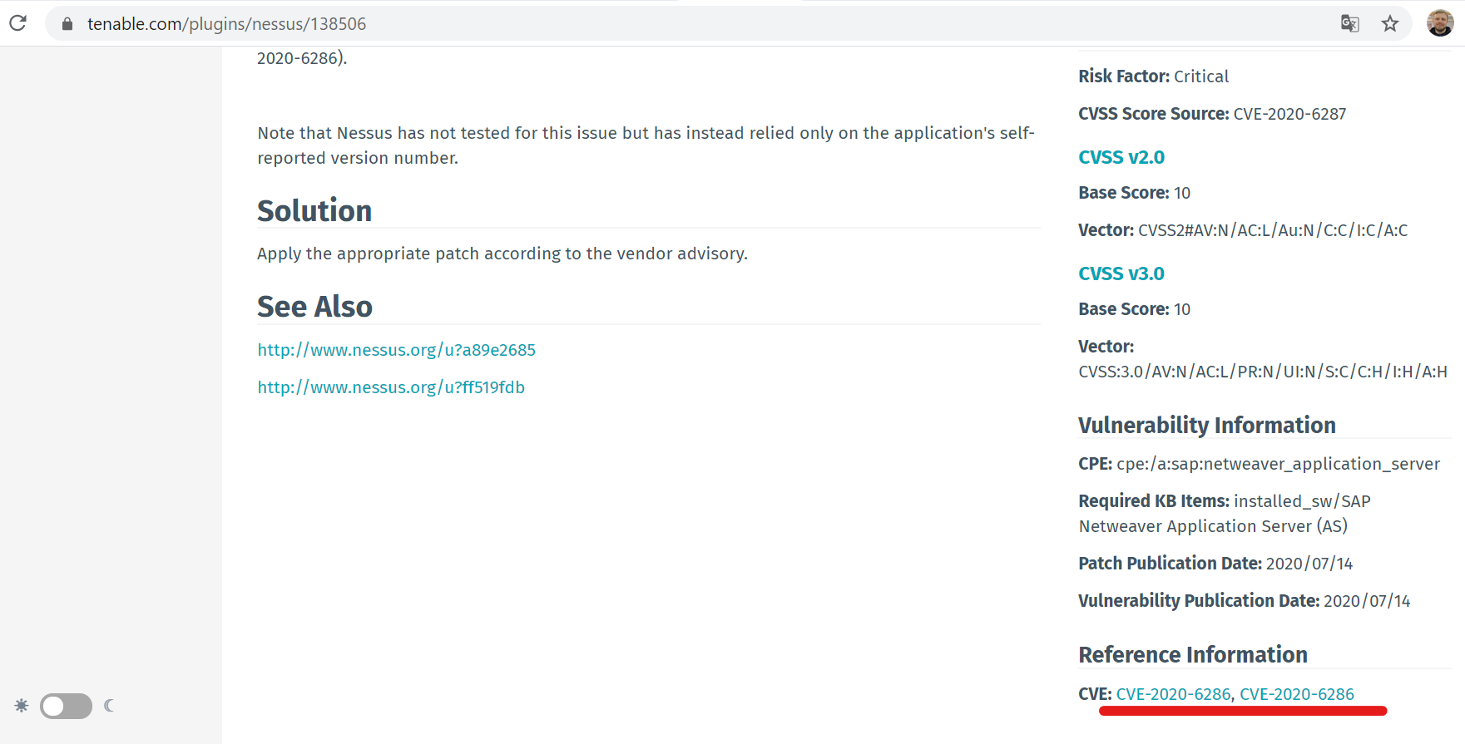Open the second CVE-2020-6286 reference link
The width and height of the screenshot is (1465, 744).
(x=1297, y=694)
